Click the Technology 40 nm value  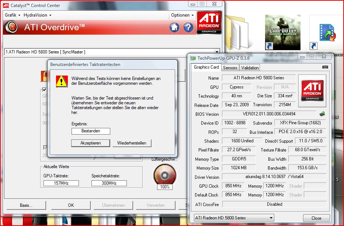(x=236, y=95)
